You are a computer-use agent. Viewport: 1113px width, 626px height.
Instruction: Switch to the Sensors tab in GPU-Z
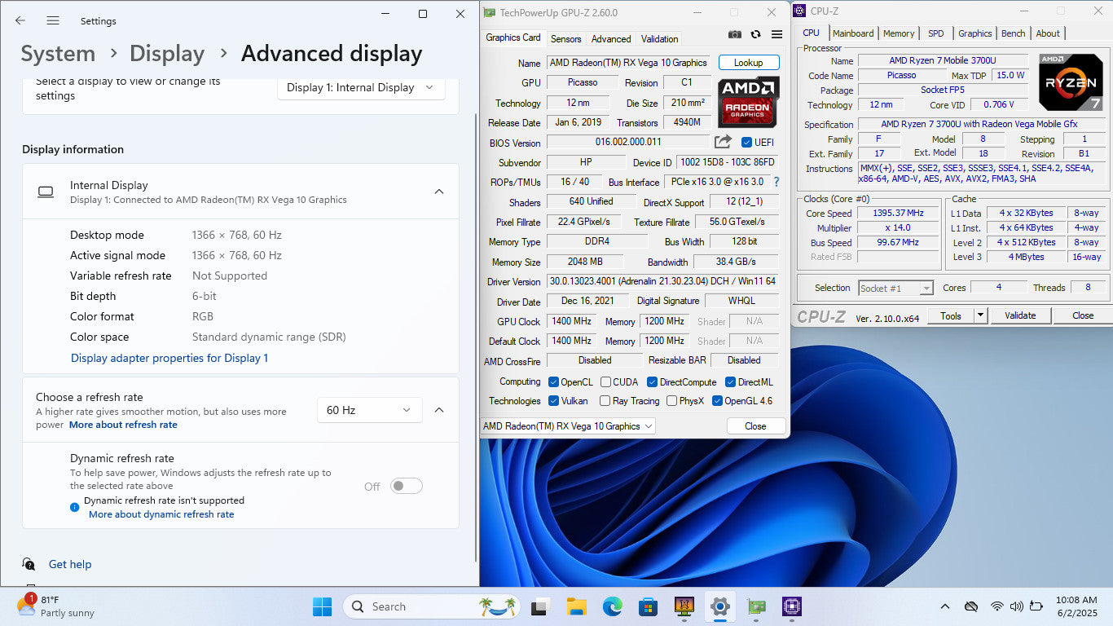(565, 38)
